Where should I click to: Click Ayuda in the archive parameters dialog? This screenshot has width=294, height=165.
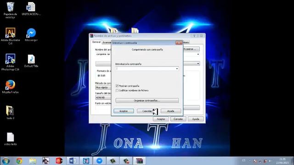coord(196,119)
